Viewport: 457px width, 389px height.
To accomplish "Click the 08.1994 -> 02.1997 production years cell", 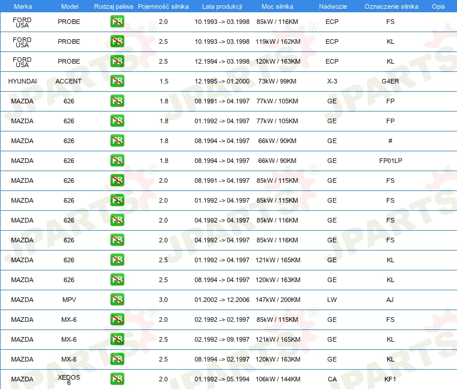I will 222,359.
